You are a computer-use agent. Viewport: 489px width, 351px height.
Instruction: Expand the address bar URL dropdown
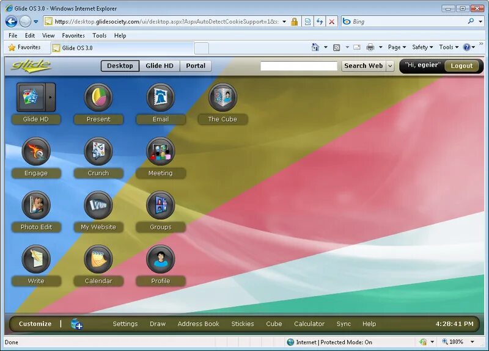click(284, 21)
